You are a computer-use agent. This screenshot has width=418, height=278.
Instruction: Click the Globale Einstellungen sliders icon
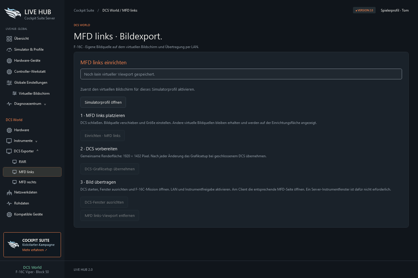tap(9, 83)
